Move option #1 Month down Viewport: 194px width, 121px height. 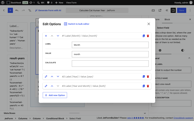coord(58,36)
